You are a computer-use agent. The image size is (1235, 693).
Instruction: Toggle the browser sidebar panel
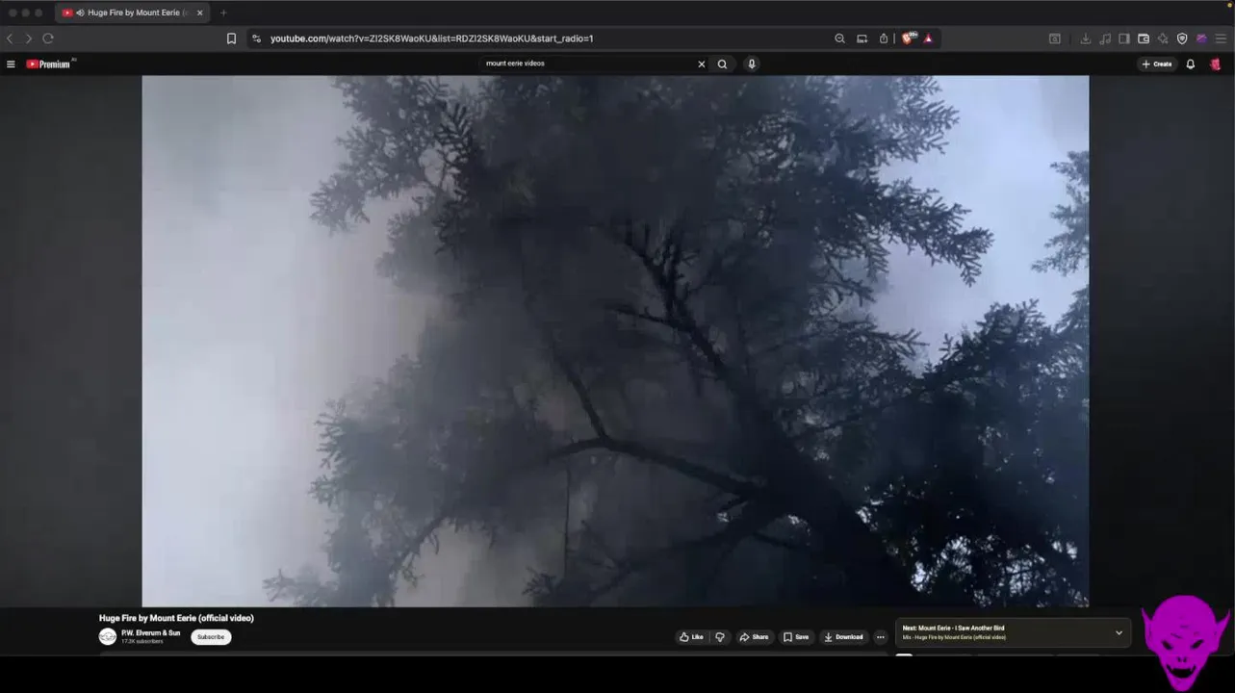pyautogui.click(x=1124, y=38)
